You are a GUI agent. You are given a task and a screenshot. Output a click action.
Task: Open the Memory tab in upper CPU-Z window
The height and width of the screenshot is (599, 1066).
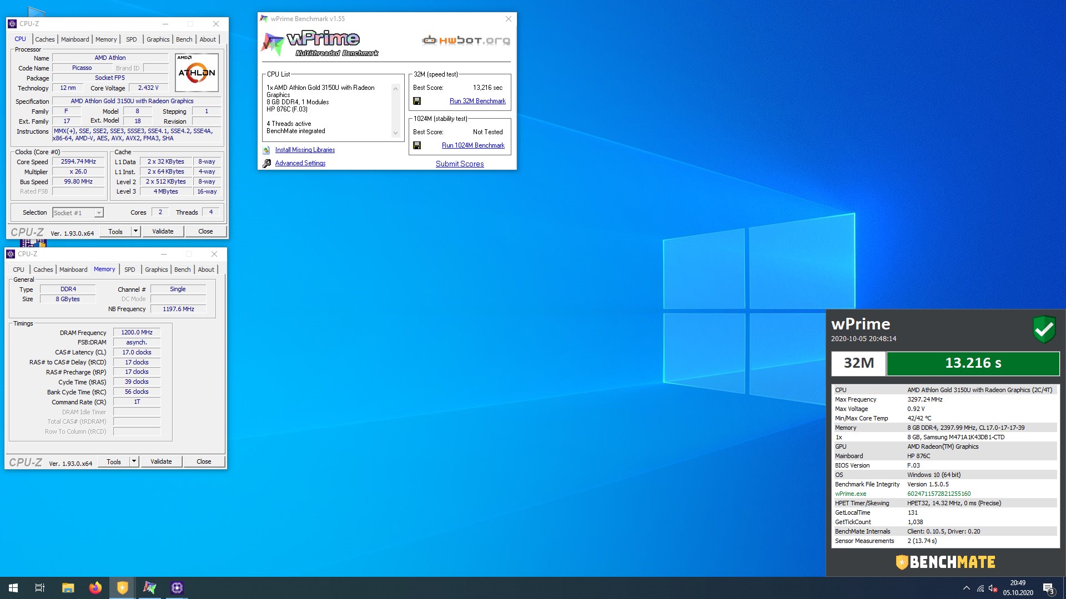[106, 39]
